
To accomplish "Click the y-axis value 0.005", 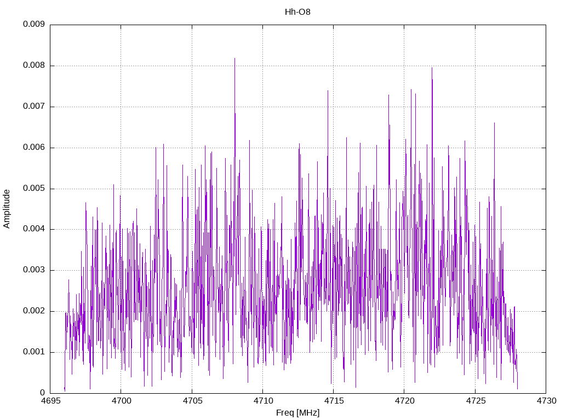I will (x=34, y=188).
